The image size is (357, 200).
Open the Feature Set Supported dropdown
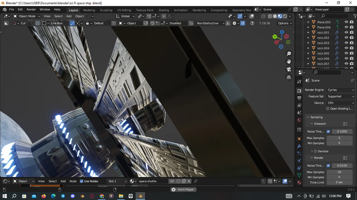(341, 96)
